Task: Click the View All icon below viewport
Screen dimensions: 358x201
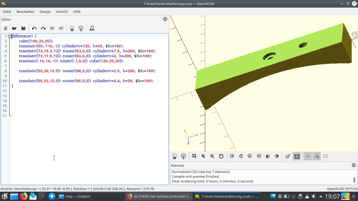Action: [x=194, y=156]
